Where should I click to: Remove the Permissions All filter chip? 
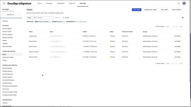[x=77, y=22]
